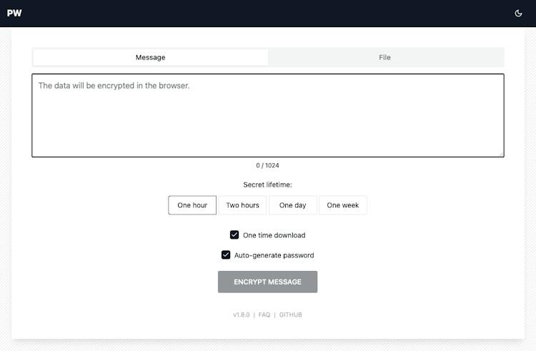Click the textarea resize handle corner
The height and width of the screenshot is (351, 536).
click(x=501, y=154)
